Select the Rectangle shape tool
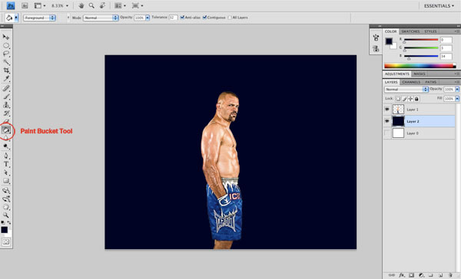This screenshot has width=461, height=279. coord(6,181)
